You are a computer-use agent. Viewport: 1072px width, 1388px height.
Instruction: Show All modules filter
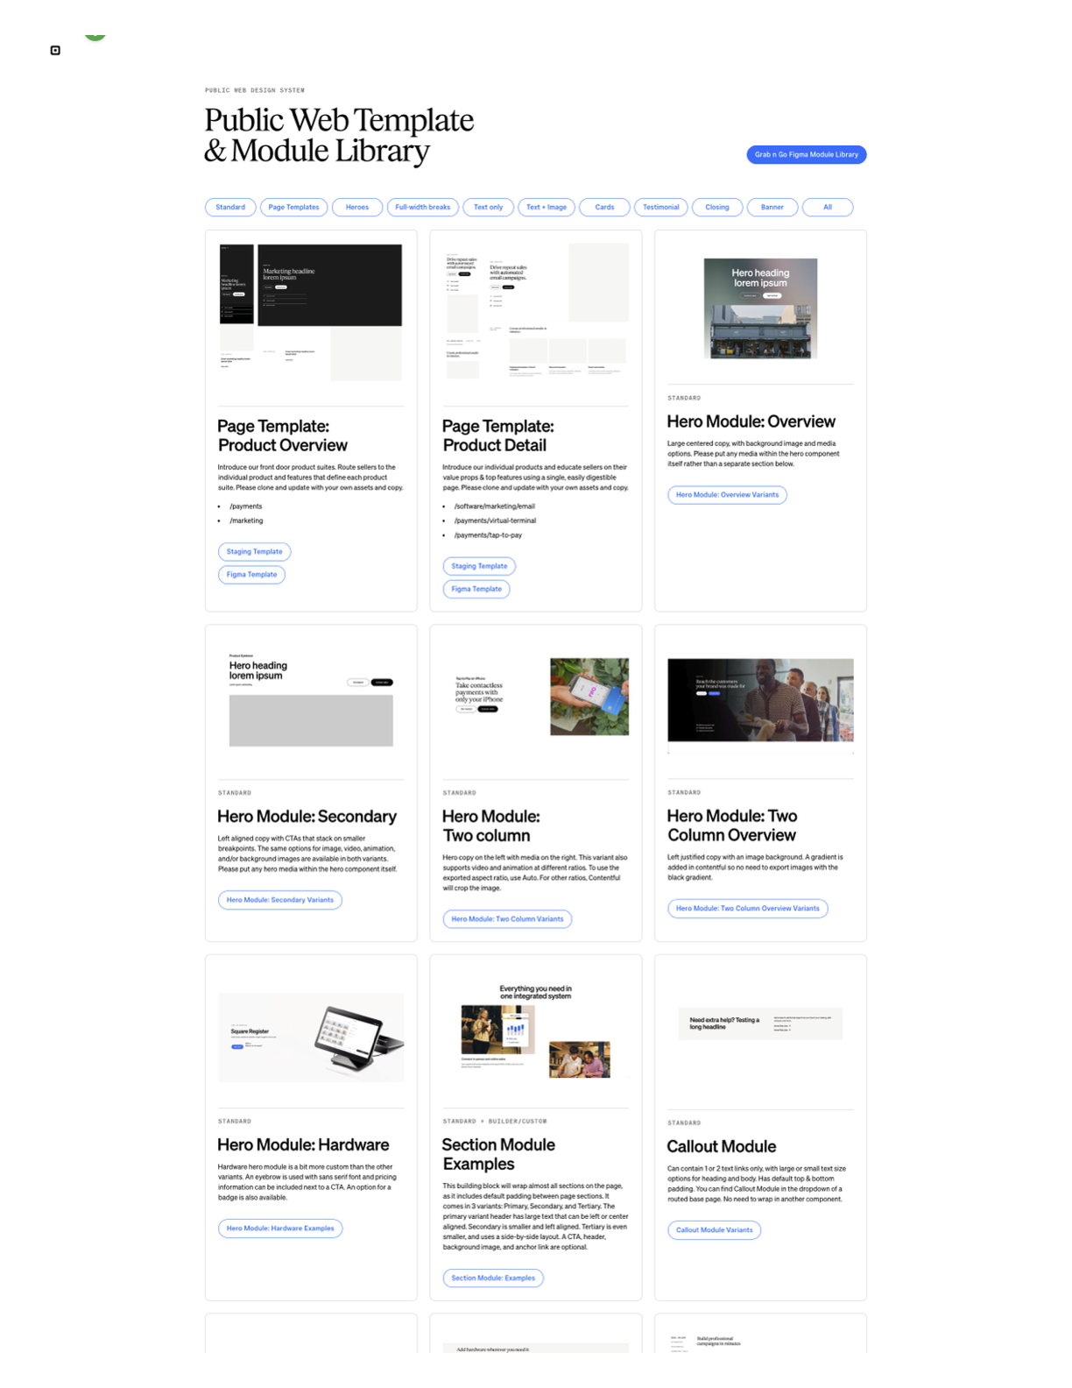click(x=828, y=208)
